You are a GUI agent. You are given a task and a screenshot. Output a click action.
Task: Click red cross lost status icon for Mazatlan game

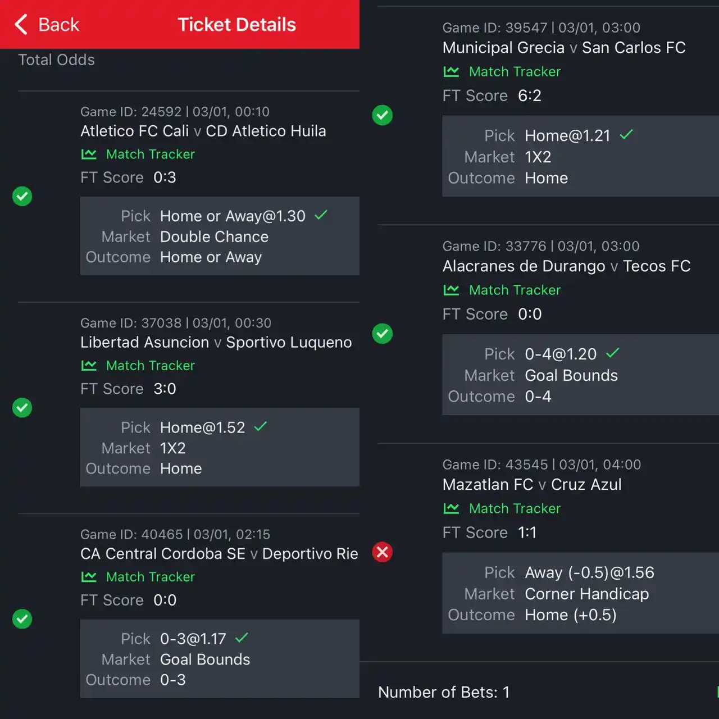coord(383,552)
